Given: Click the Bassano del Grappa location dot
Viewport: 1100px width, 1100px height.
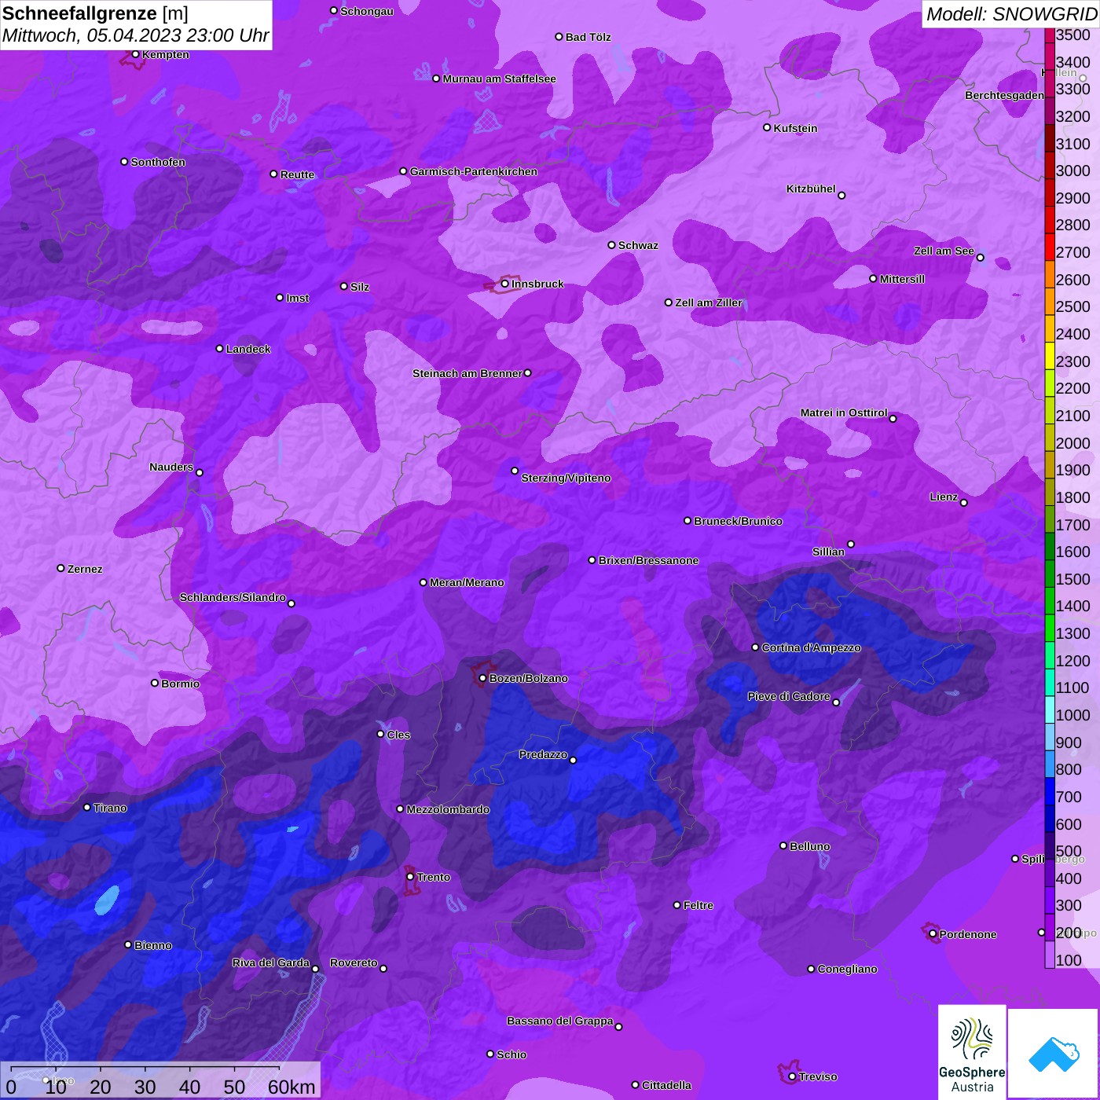Looking at the screenshot, I should click(618, 1027).
